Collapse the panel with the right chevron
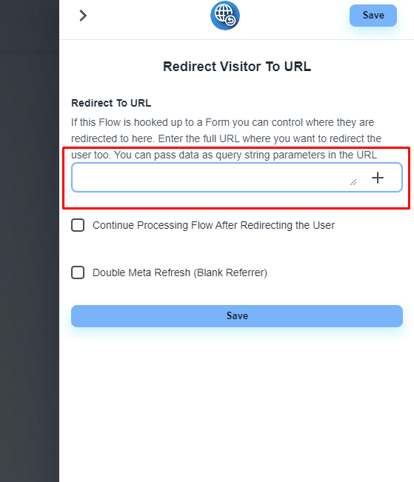Viewport: 414px width, 482px height. 83,16
